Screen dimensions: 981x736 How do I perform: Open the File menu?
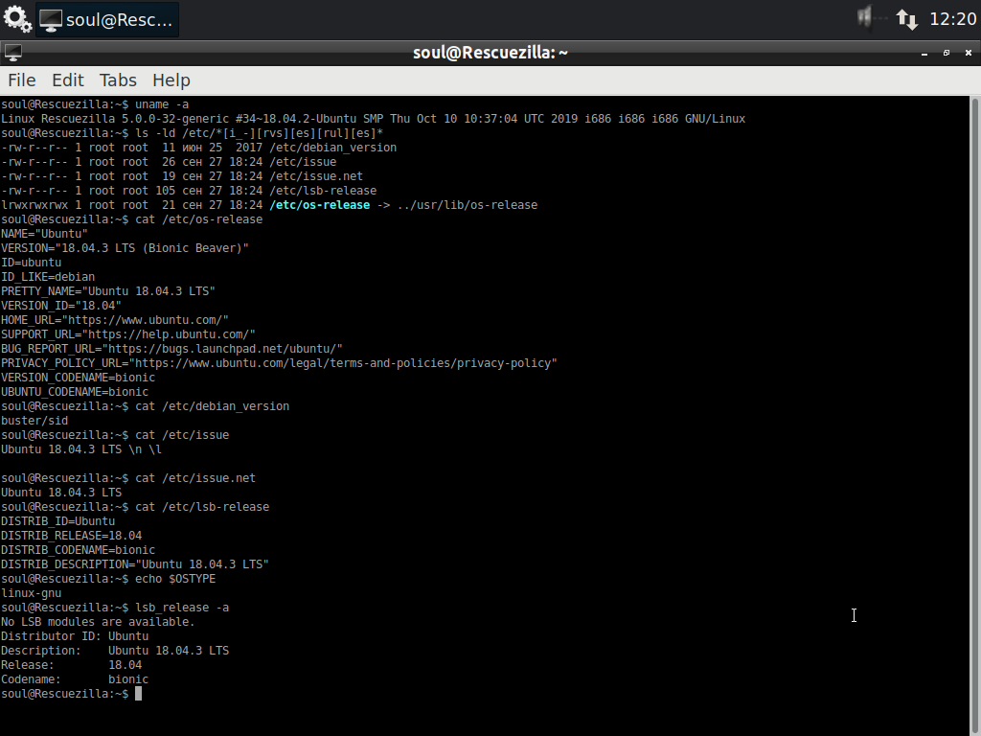(21, 80)
